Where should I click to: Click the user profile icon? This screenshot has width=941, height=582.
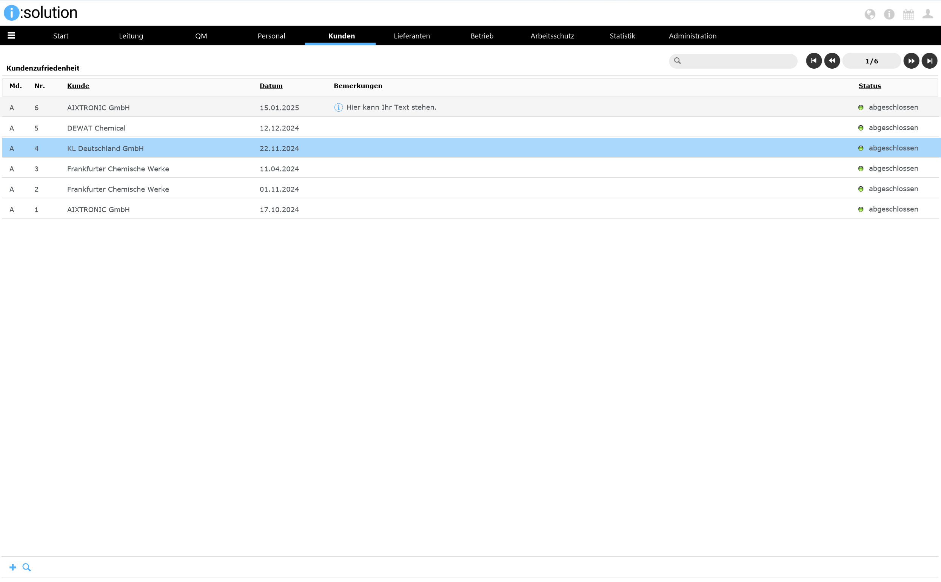(927, 14)
